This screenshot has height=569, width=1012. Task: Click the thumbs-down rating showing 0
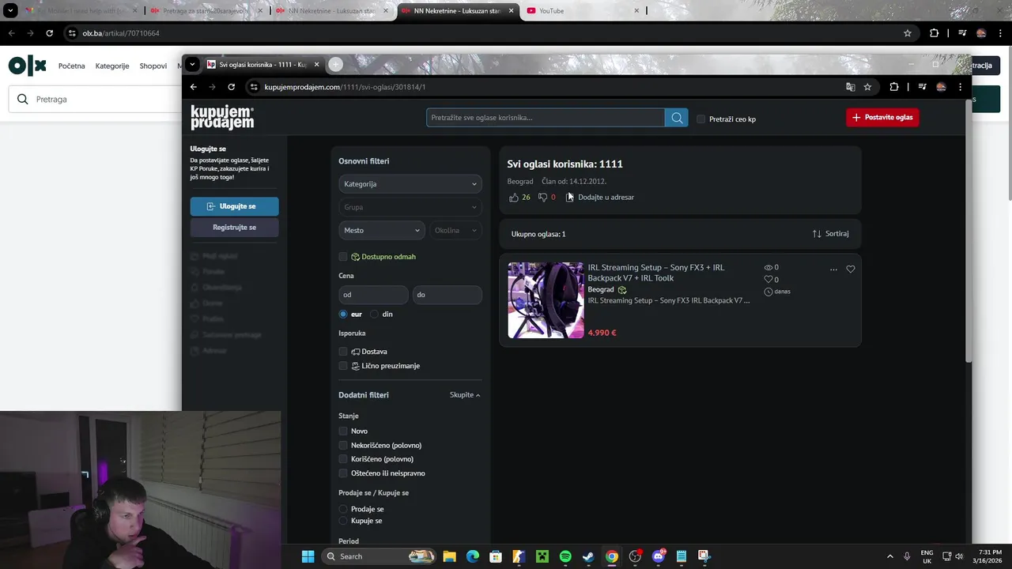(546, 198)
